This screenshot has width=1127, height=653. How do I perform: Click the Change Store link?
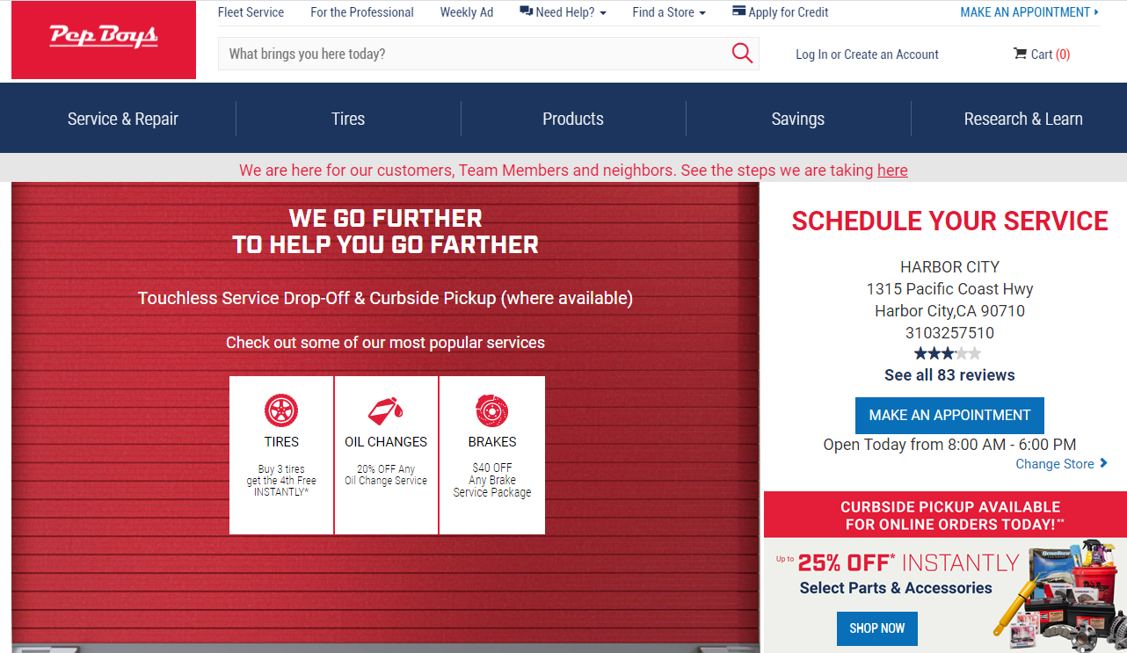(1055, 464)
